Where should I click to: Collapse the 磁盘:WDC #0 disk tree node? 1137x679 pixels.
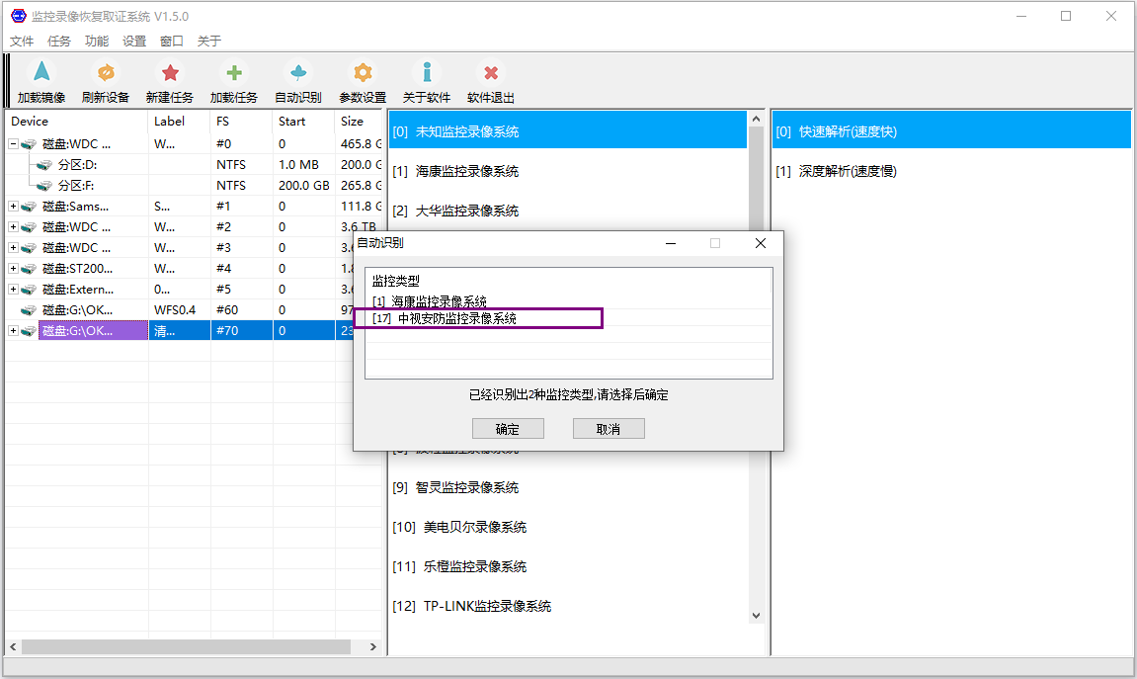click(x=14, y=144)
